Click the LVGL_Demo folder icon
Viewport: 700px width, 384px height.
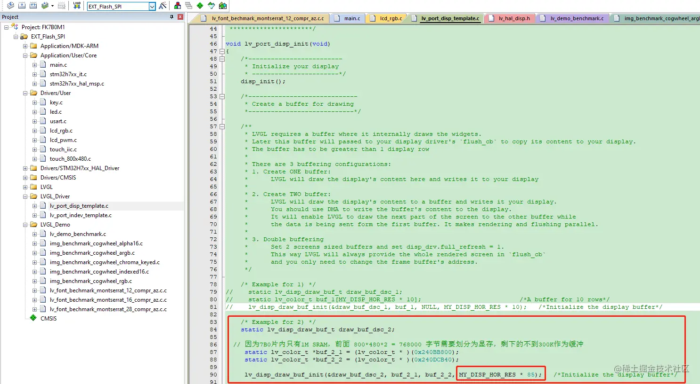click(x=33, y=225)
